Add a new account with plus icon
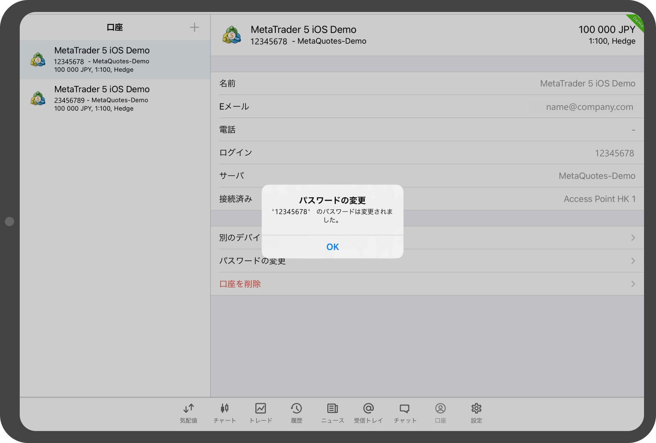The height and width of the screenshot is (443, 656). point(194,27)
